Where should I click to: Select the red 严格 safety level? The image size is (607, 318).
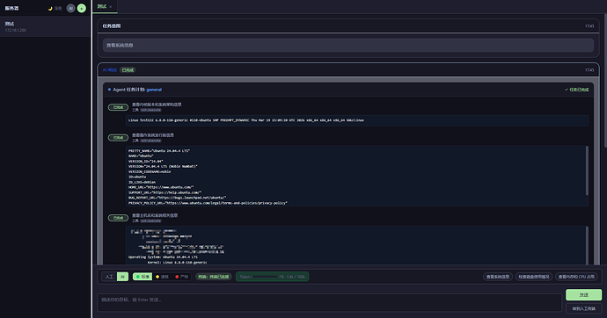[x=181, y=277]
